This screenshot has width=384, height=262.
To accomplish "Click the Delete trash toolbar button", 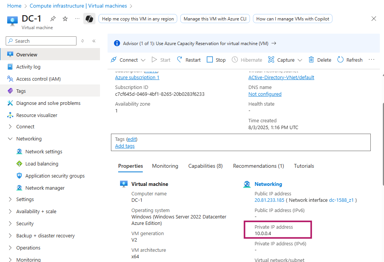I will pos(320,60).
